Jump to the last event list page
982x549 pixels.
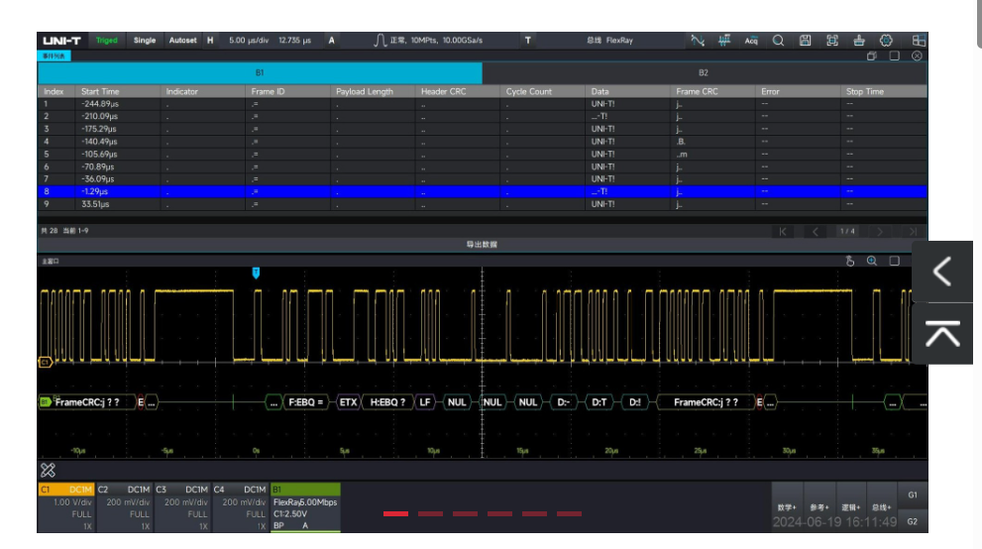(x=913, y=232)
